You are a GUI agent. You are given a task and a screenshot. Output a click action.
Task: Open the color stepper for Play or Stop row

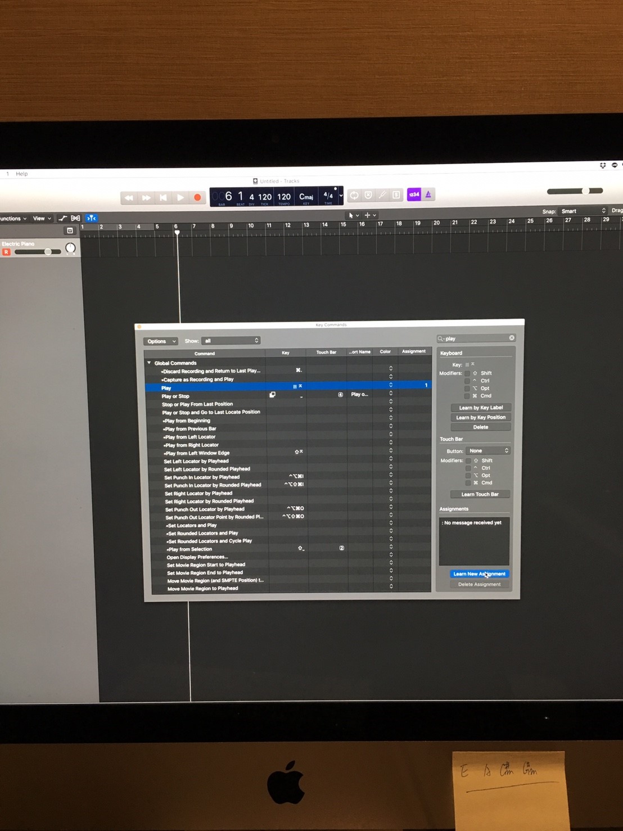tap(391, 394)
